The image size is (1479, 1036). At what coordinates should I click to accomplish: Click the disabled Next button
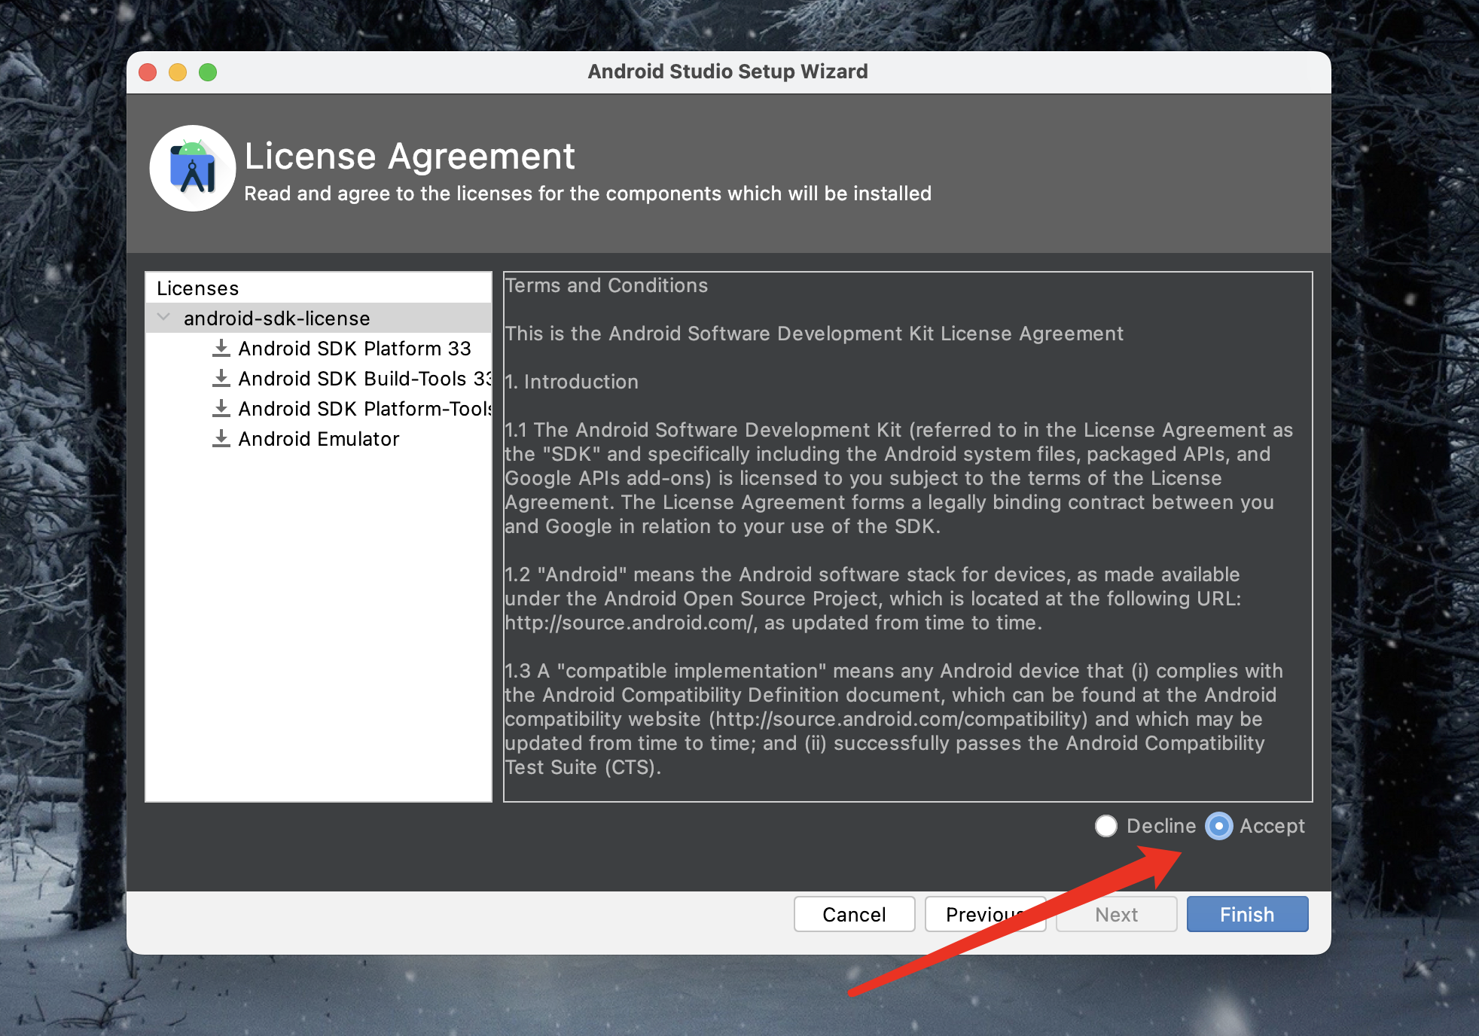click(1116, 914)
